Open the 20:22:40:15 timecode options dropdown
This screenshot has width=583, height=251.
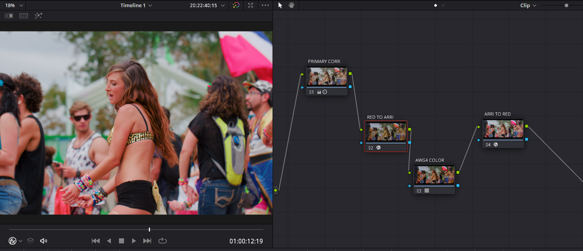click(207, 5)
